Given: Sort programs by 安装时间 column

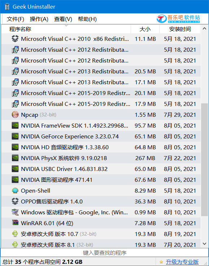Looking at the screenshot, I should point(180,29).
